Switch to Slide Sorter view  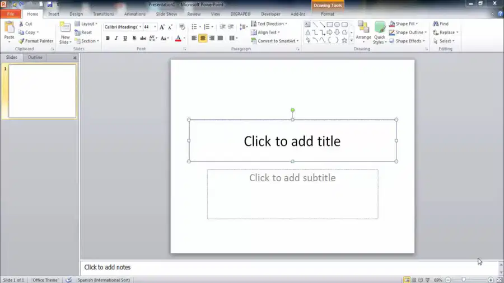[x=414, y=280]
